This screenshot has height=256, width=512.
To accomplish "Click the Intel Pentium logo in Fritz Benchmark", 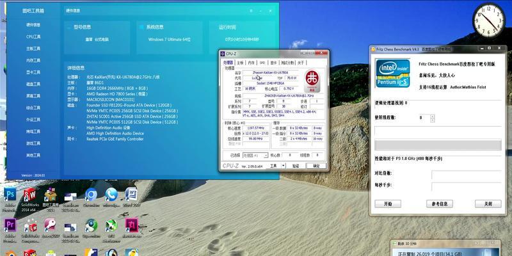I will [x=393, y=74].
